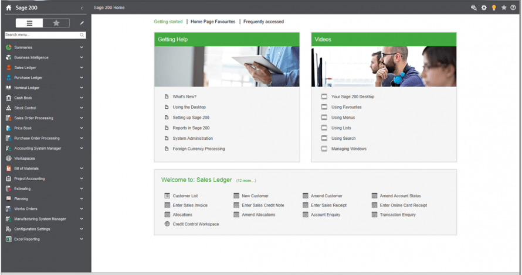
Task: Open the Foreign Currency Processing help link
Action: coord(198,149)
